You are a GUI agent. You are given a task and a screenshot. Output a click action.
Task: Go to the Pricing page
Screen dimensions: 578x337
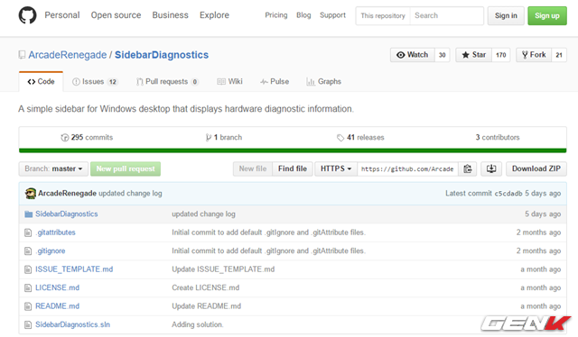[x=276, y=15]
